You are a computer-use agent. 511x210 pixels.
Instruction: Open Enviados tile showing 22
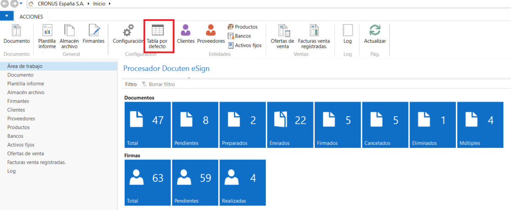(290, 125)
